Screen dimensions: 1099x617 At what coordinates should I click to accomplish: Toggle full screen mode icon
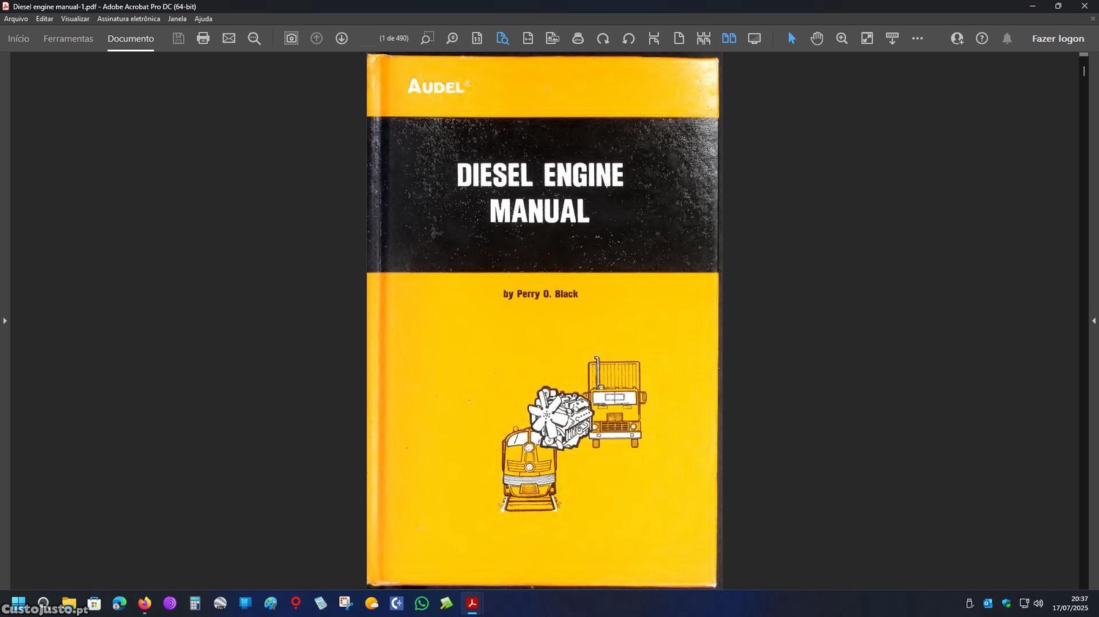pyautogui.click(x=754, y=38)
